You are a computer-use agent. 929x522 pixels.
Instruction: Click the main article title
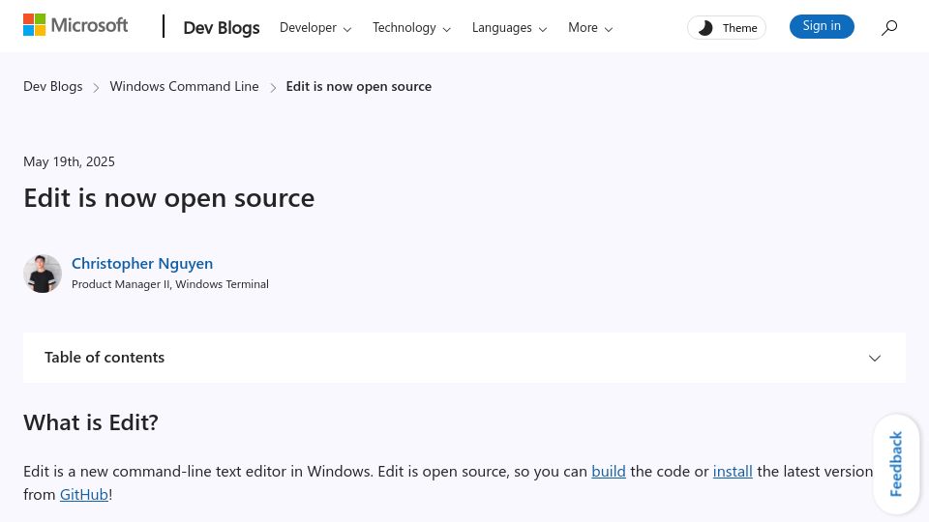click(x=168, y=198)
